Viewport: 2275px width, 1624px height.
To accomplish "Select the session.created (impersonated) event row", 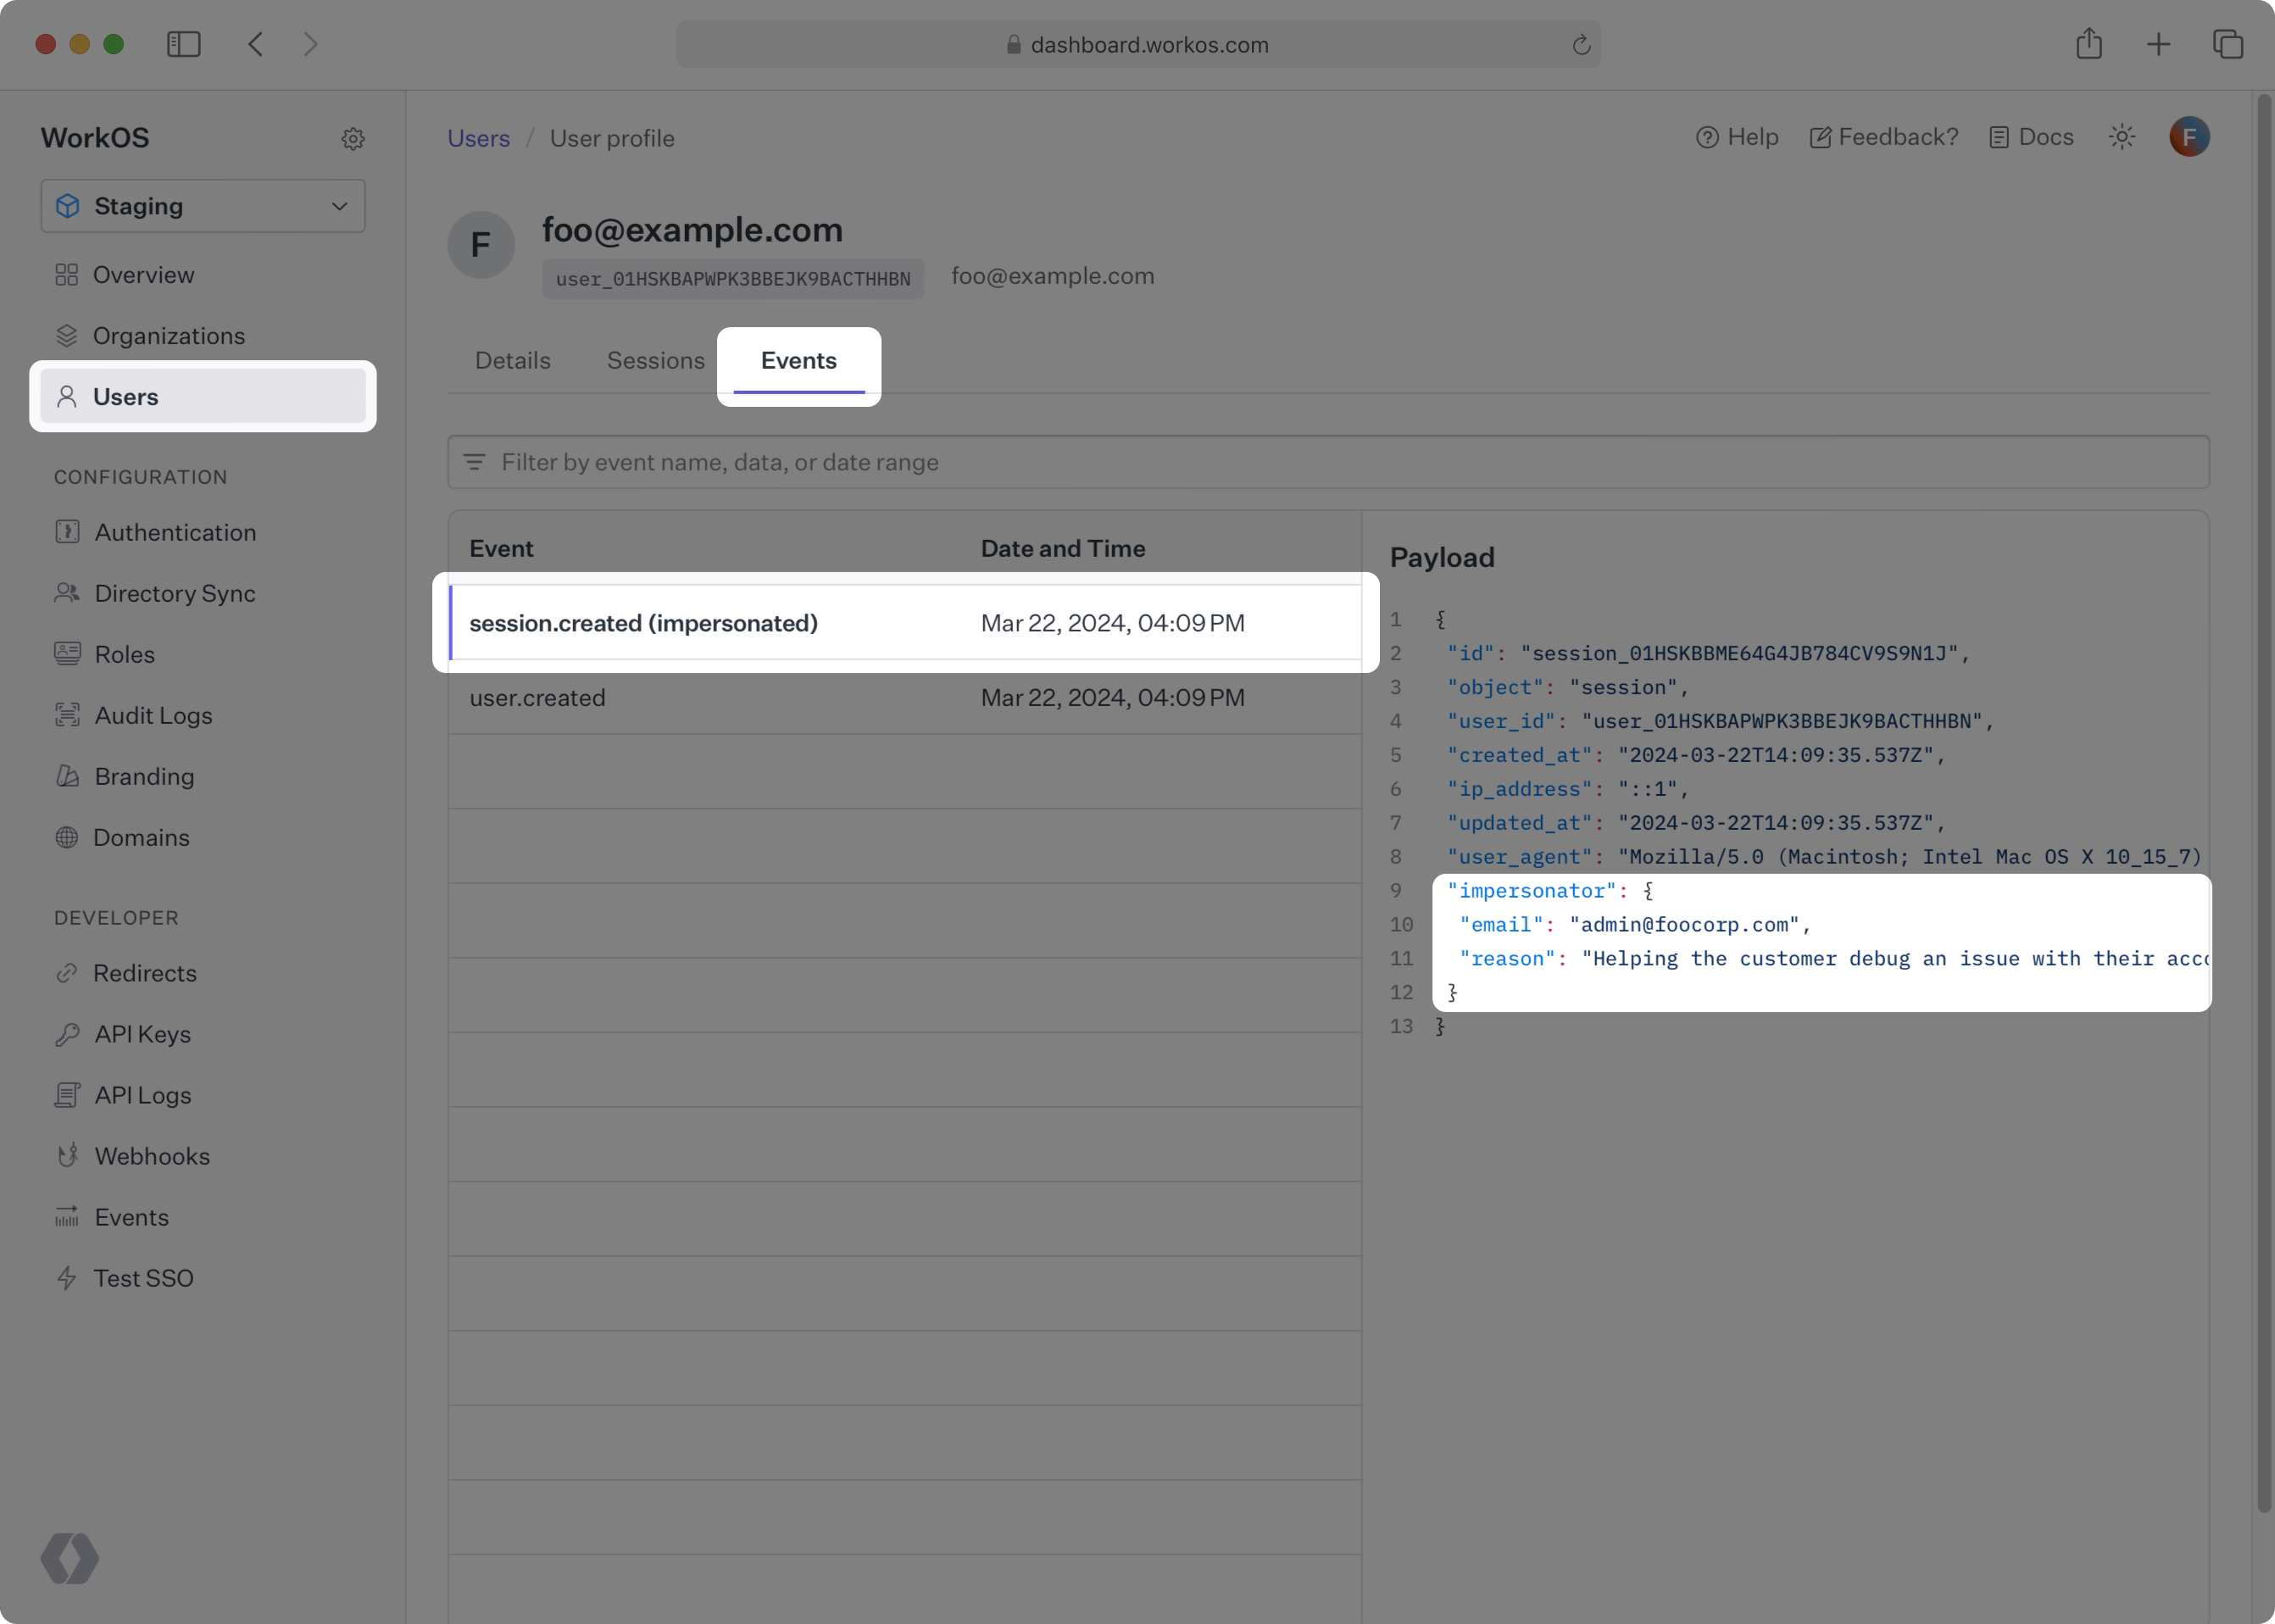I will [x=643, y=622].
